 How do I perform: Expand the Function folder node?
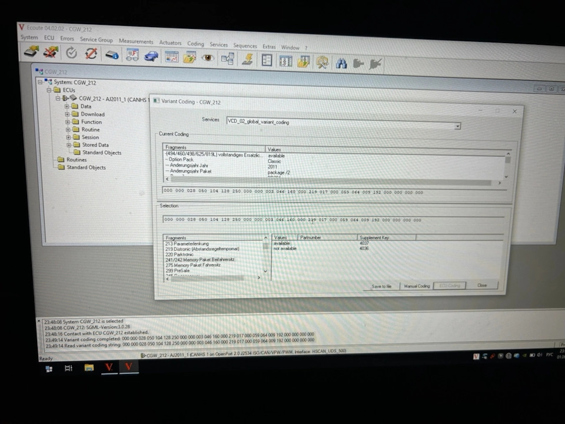(x=67, y=122)
